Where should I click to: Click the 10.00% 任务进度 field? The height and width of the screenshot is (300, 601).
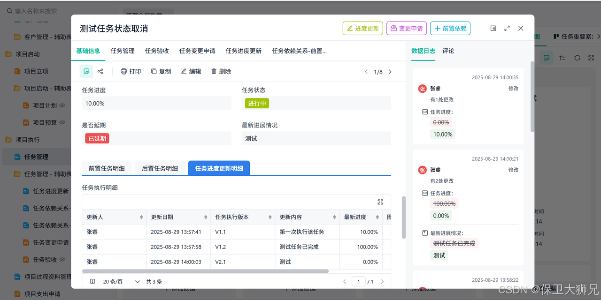click(x=156, y=103)
